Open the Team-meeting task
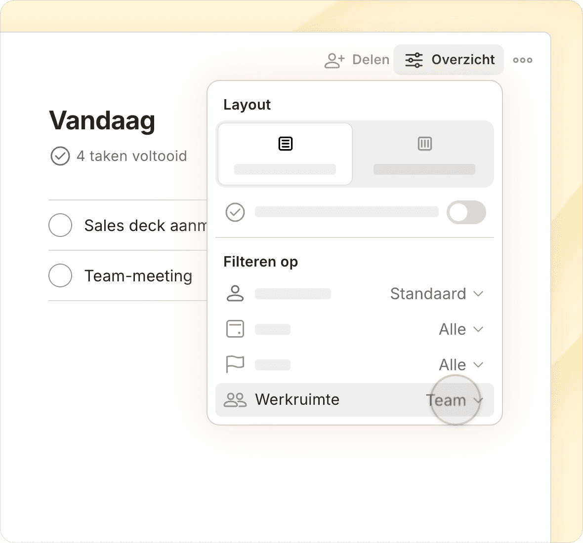This screenshot has width=583, height=543. pos(138,276)
